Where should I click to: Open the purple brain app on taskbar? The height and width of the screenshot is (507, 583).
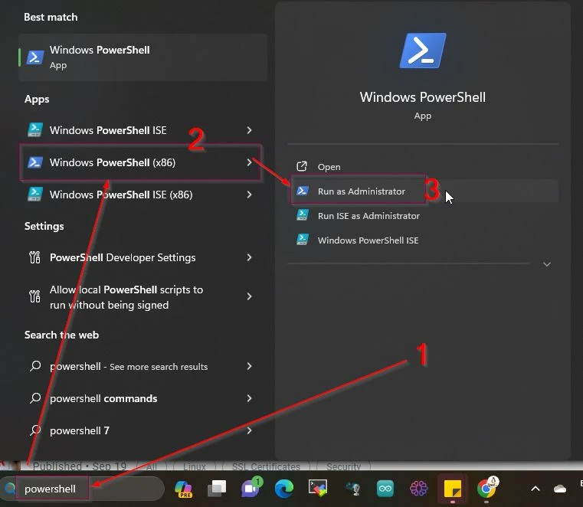[418, 489]
